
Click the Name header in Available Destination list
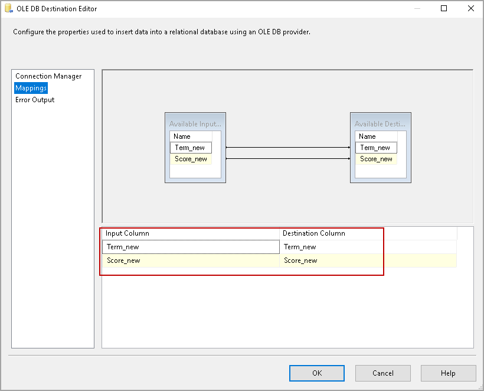tap(375, 136)
